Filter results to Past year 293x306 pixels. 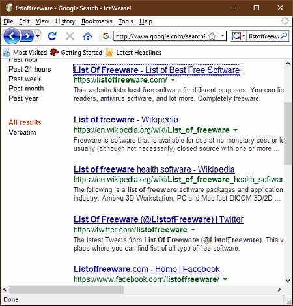click(23, 98)
